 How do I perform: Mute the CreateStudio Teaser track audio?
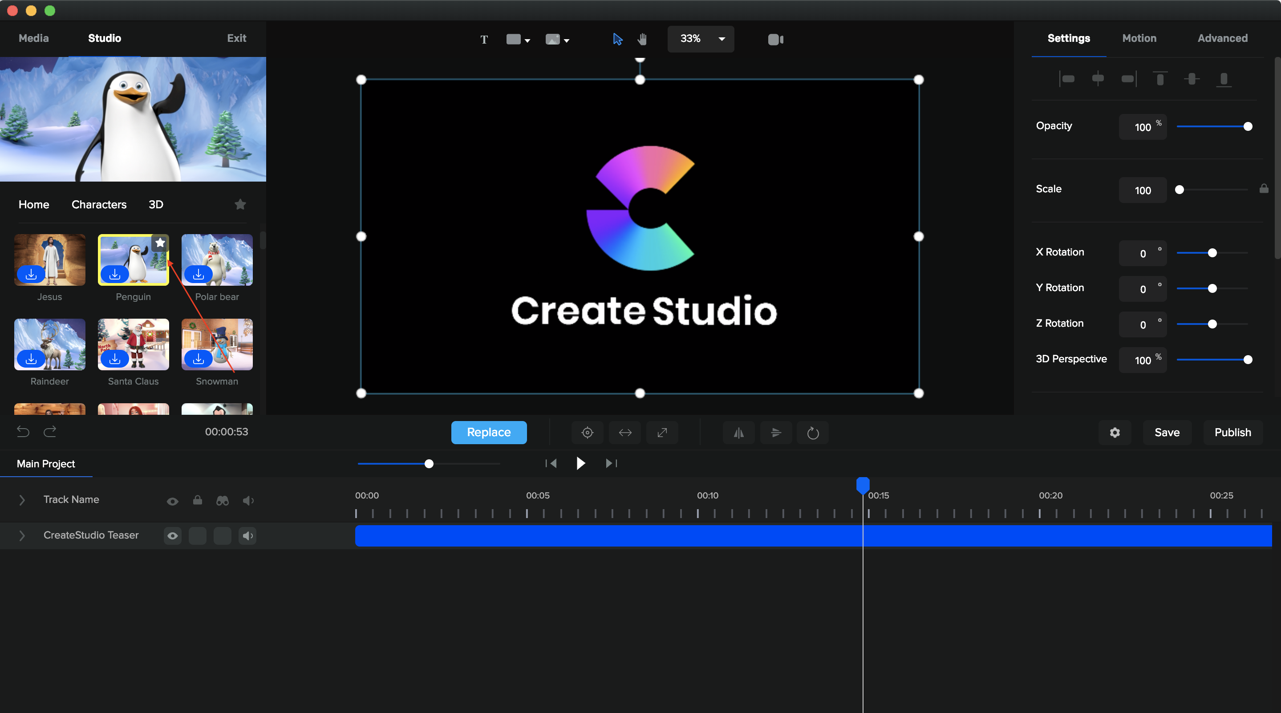pyautogui.click(x=247, y=535)
